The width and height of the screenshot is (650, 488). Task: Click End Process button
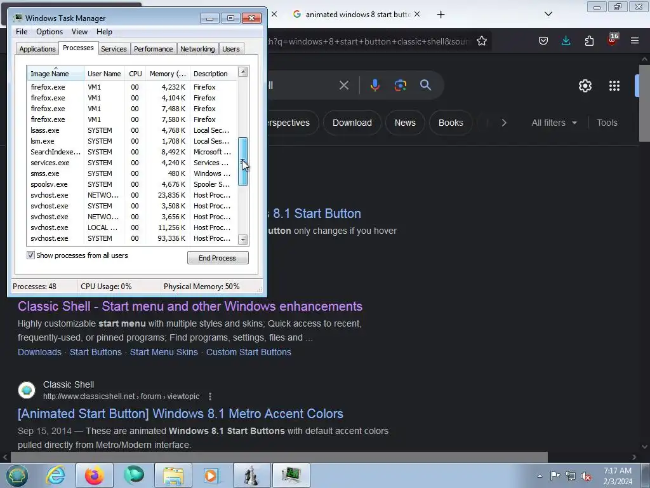point(218,258)
